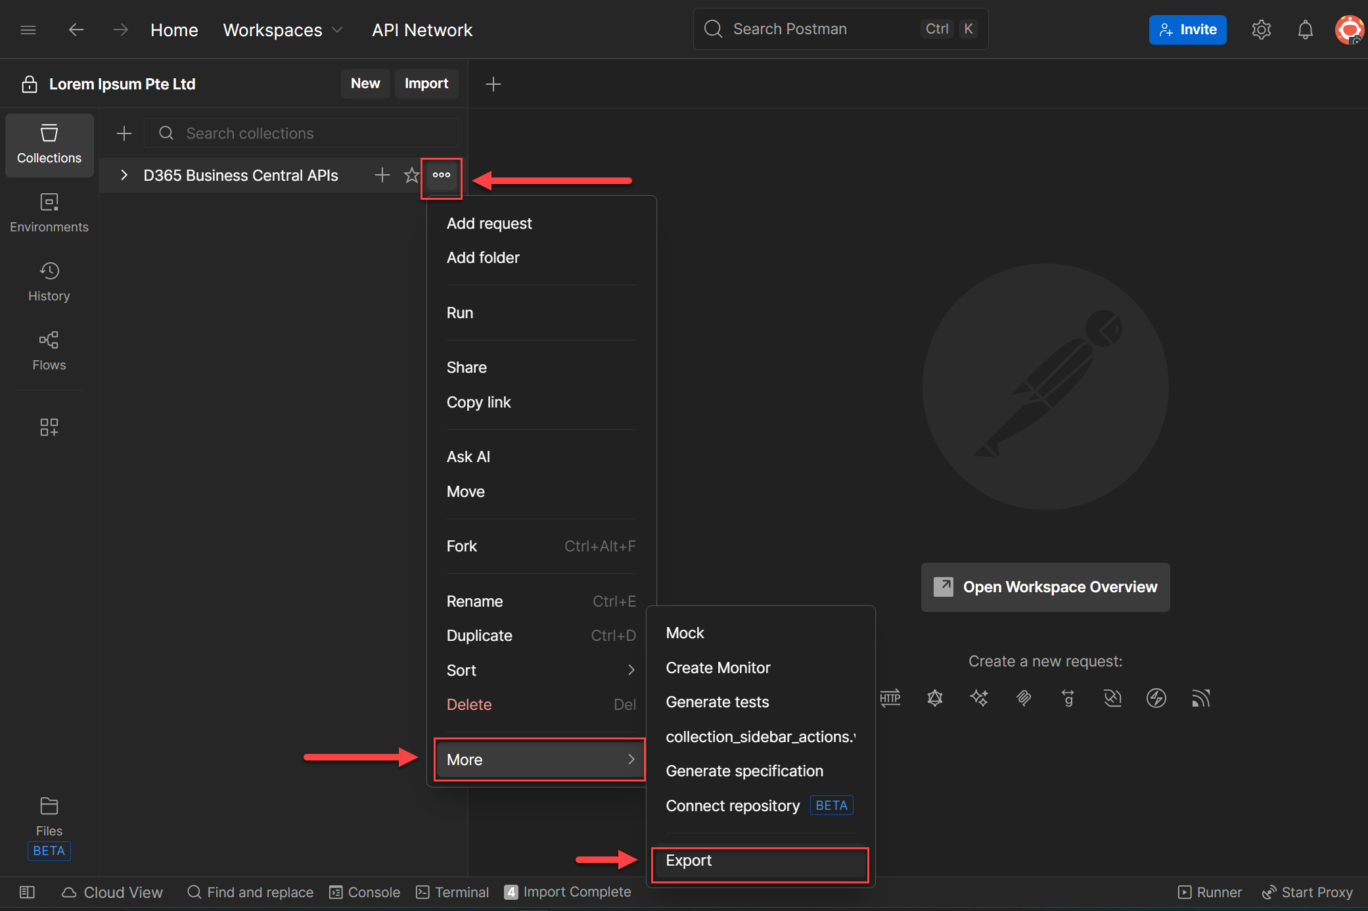Expand the D365 Business Central APIs collection
Image resolution: width=1368 pixels, height=911 pixels.
(124, 175)
